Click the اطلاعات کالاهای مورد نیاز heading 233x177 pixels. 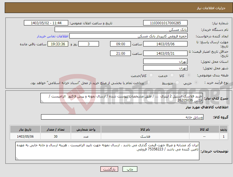207,107
